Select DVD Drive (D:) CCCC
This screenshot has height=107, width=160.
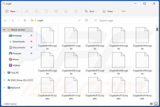point(20,80)
